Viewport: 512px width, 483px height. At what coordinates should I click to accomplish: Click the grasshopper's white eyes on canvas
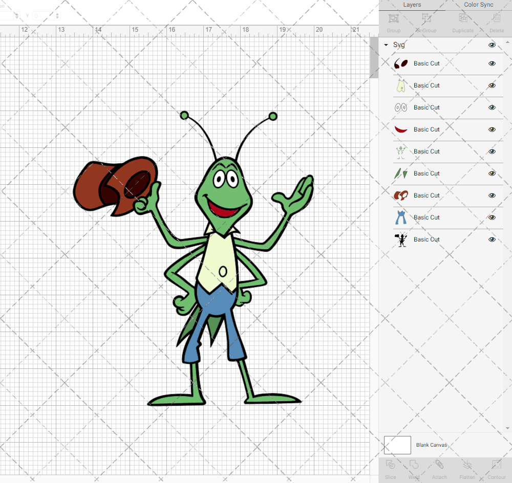click(x=225, y=179)
